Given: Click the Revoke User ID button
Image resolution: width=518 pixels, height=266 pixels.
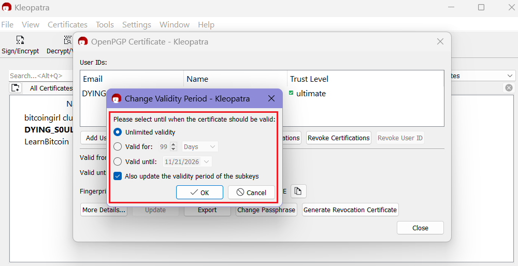Looking at the screenshot, I should click(400, 138).
